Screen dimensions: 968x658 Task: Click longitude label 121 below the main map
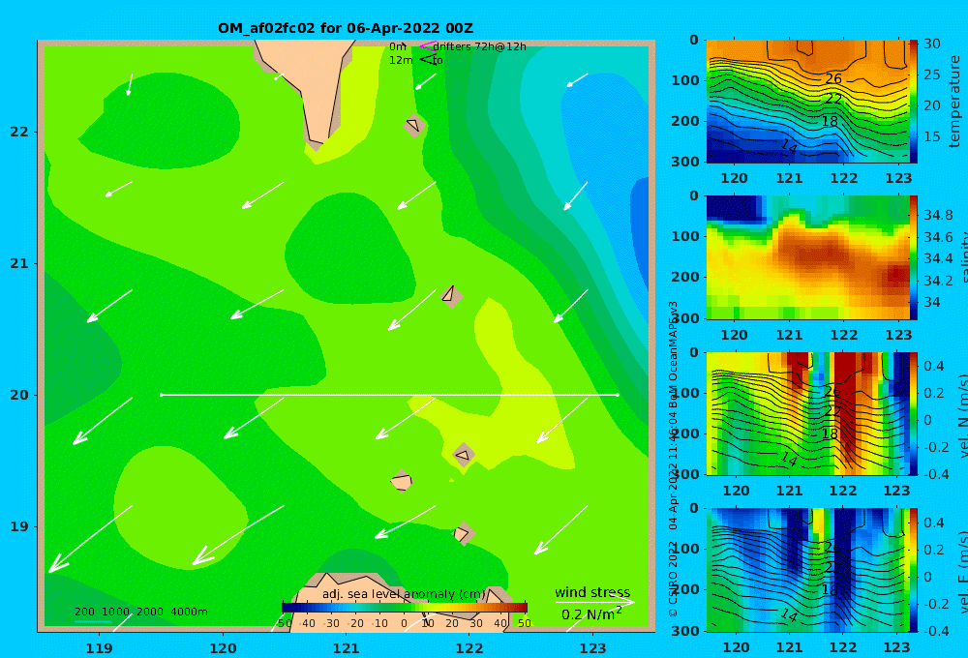coord(346,648)
